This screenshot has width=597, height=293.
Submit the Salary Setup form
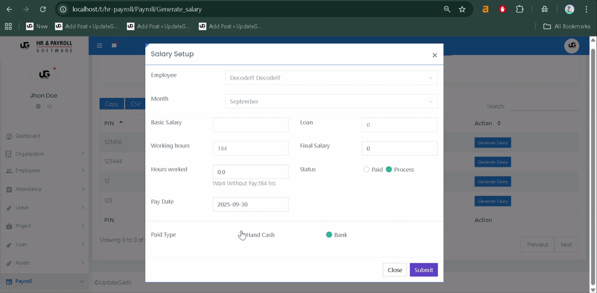pos(424,270)
